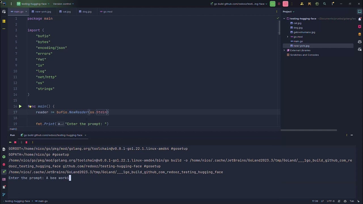Open Terminal tool window icon

(x=4, y=179)
